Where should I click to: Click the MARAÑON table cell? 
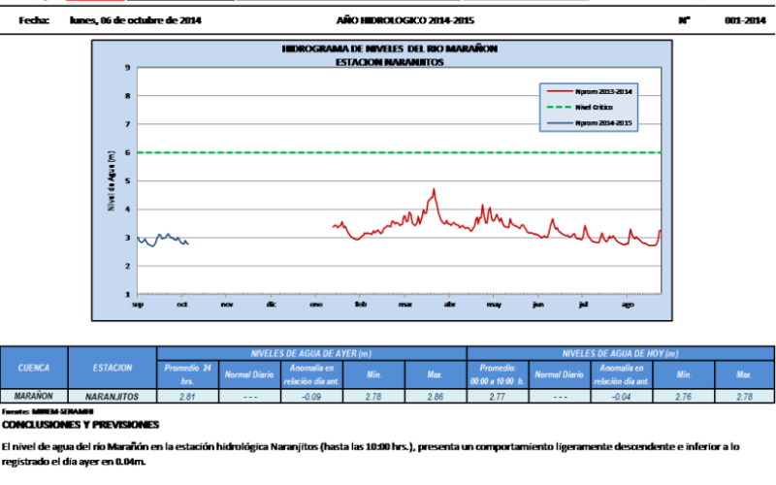(34, 396)
